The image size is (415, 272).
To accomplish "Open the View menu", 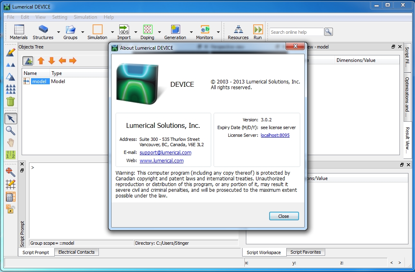I will [x=40, y=17].
